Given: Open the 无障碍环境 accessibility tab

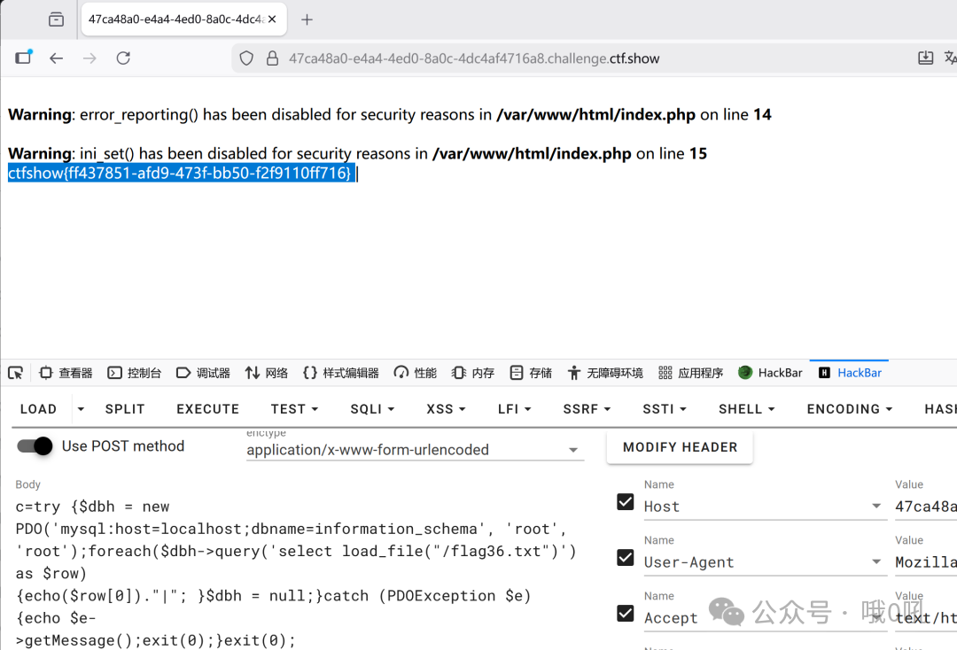Looking at the screenshot, I should pos(605,373).
